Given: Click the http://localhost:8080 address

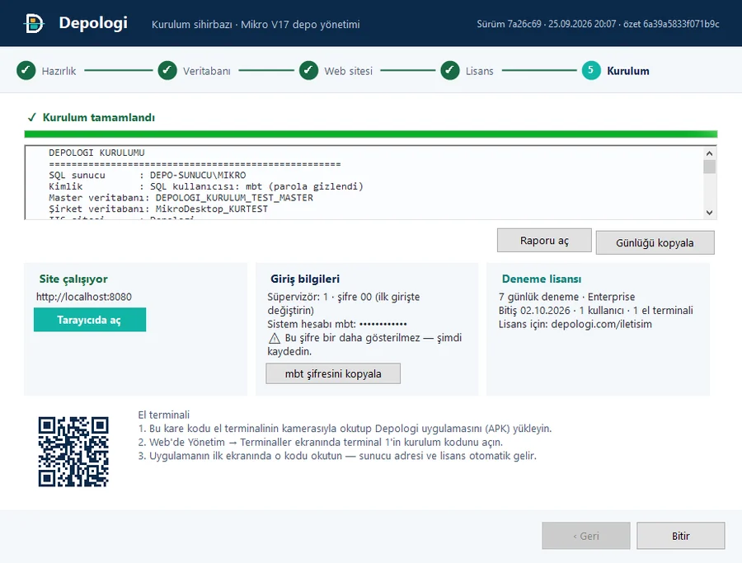Looking at the screenshot, I should pyautogui.click(x=84, y=297).
